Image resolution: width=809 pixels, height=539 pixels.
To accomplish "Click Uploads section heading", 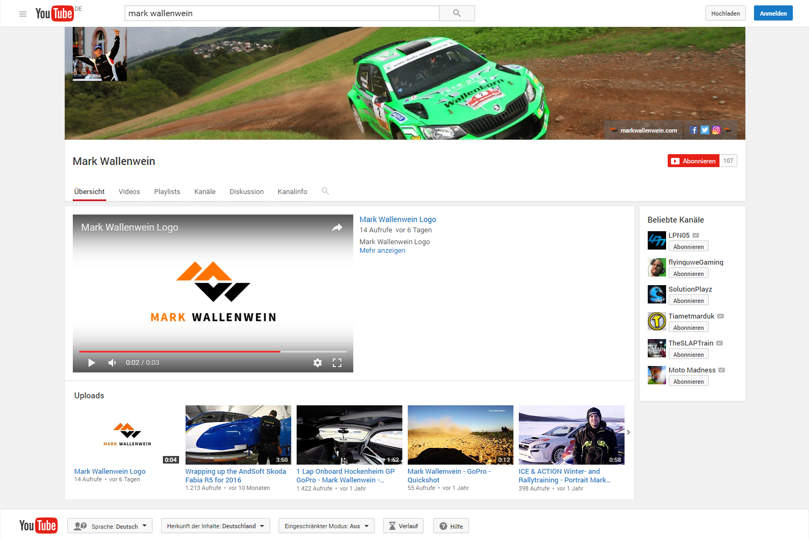I will click(89, 396).
